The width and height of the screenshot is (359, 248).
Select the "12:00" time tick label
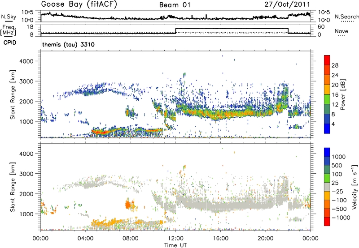175,239
